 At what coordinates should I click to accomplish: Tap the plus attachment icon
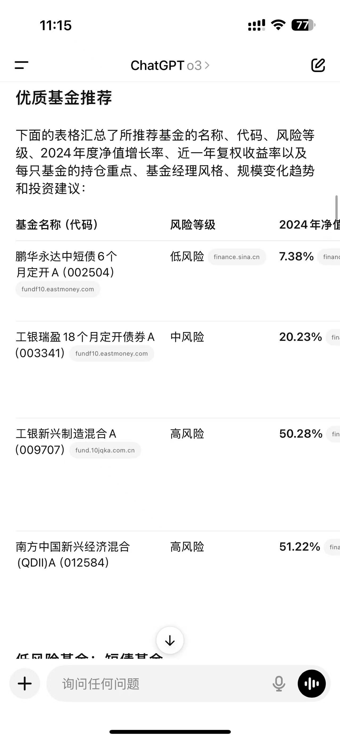pos(25,683)
